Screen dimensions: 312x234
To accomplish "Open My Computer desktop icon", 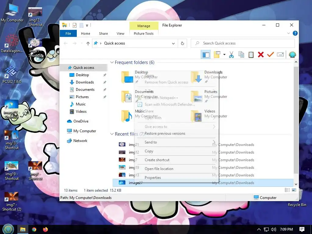I will (x=12, y=13).
